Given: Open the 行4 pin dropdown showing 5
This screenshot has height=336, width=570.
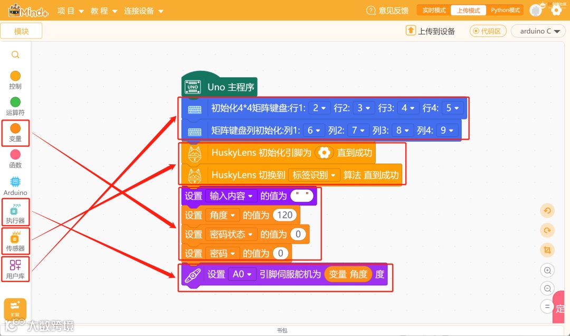Looking at the screenshot, I should tap(453, 108).
